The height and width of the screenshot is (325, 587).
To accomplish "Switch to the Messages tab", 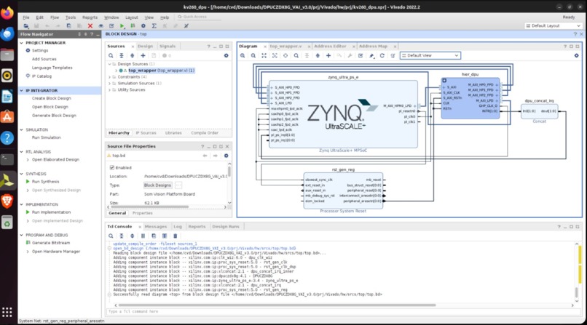I will 156,227.
